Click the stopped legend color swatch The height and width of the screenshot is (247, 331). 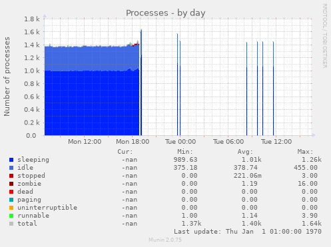coord(11,176)
